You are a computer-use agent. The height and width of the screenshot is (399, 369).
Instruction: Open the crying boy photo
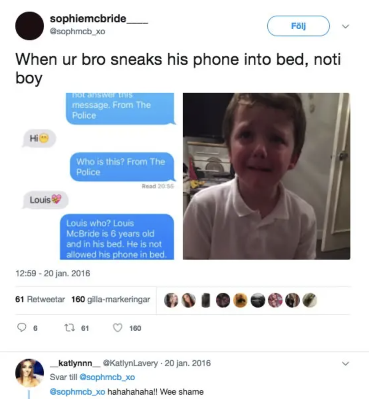coord(267,176)
